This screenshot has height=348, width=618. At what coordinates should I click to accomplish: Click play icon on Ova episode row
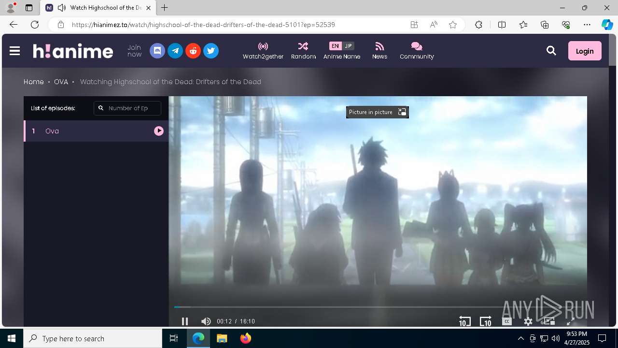159,131
